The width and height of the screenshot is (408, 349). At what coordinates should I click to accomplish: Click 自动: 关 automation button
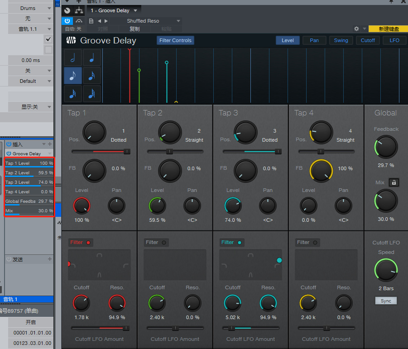point(73,29)
